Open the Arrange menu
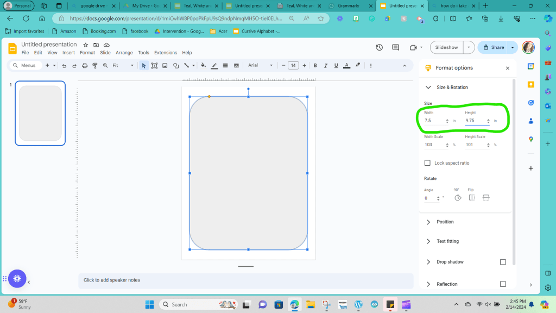This screenshot has height=313, width=556. (x=124, y=53)
